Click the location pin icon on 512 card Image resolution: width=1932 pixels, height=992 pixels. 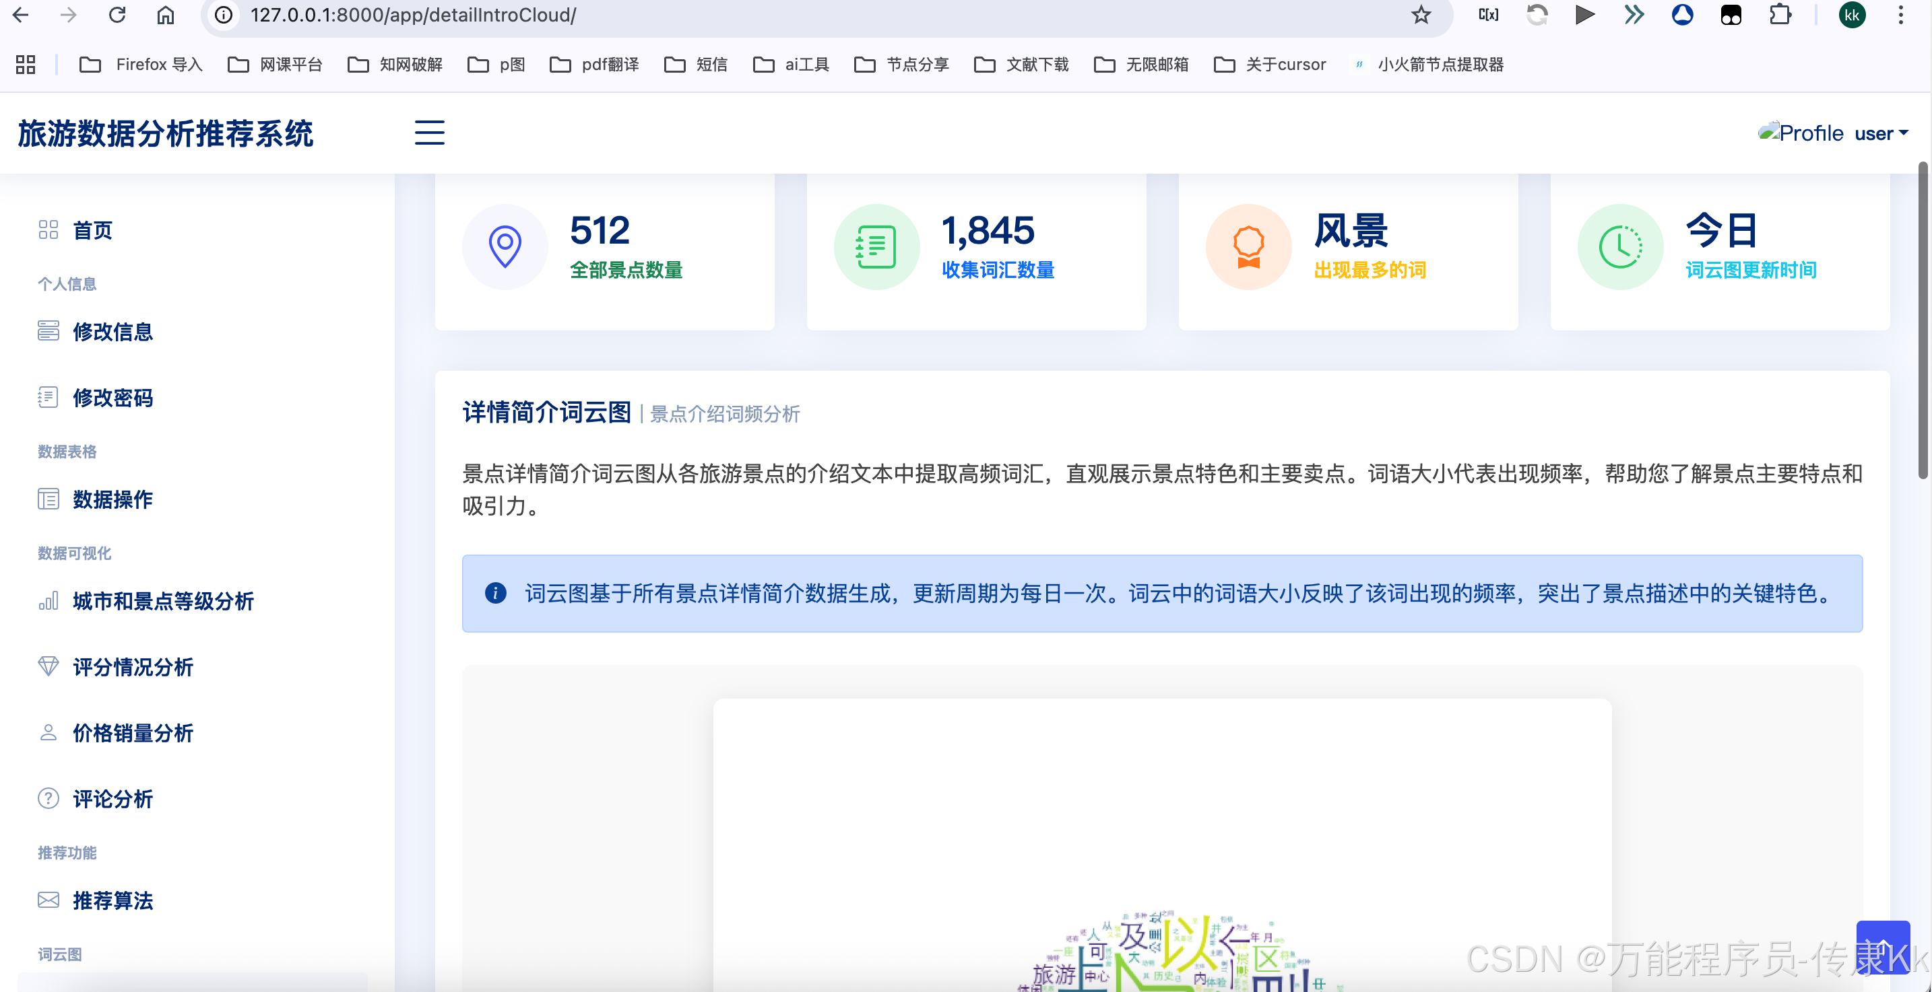tap(505, 246)
